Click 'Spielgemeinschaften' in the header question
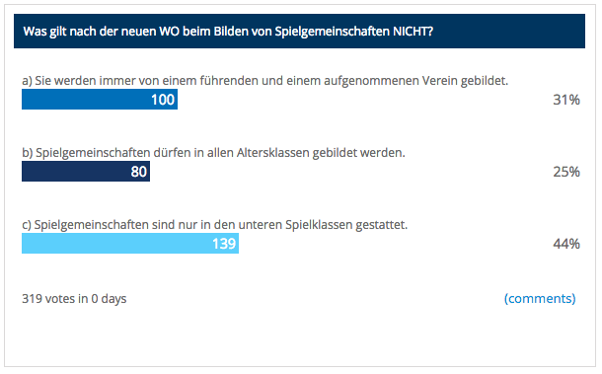This screenshot has width=602, height=374. pyautogui.click(x=333, y=32)
